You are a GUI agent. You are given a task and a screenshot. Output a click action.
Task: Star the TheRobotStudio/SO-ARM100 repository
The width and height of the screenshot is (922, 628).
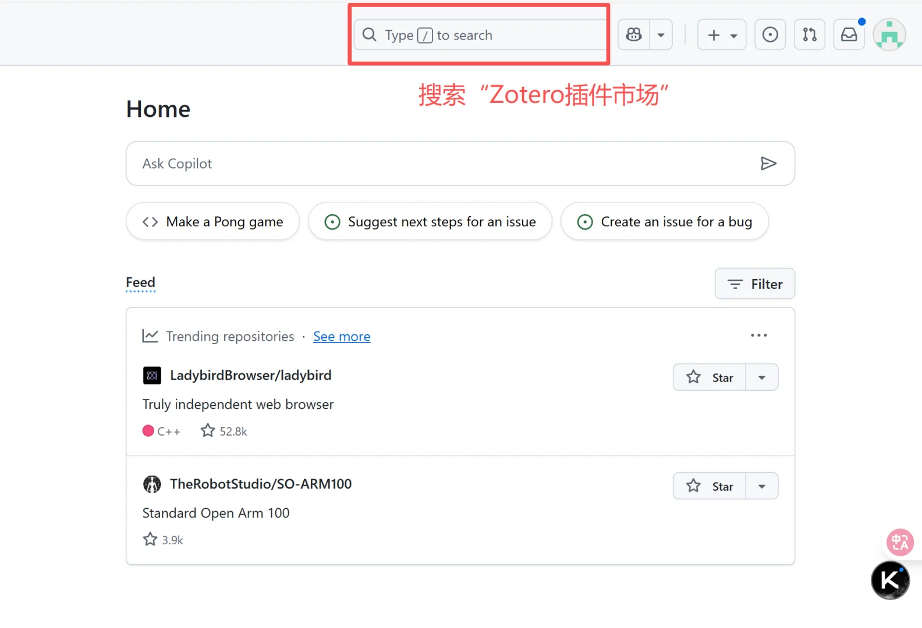click(x=710, y=486)
